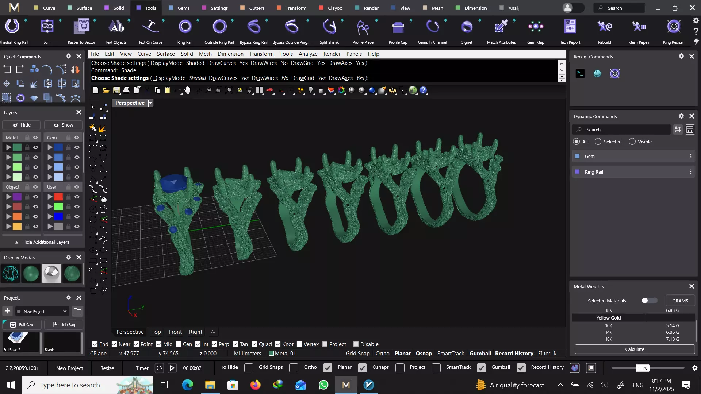Select the Visible radio button

632,142
